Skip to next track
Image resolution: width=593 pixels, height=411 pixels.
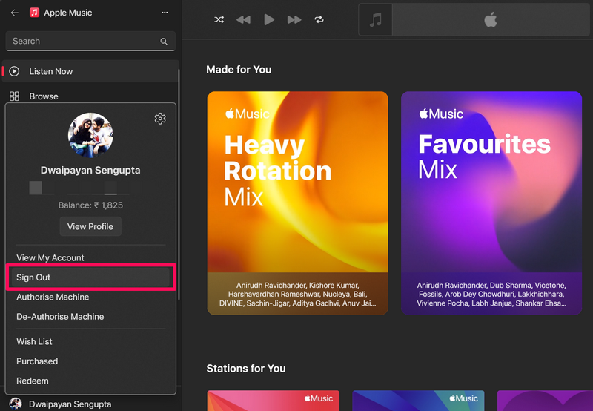pyautogui.click(x=294, y=20)
